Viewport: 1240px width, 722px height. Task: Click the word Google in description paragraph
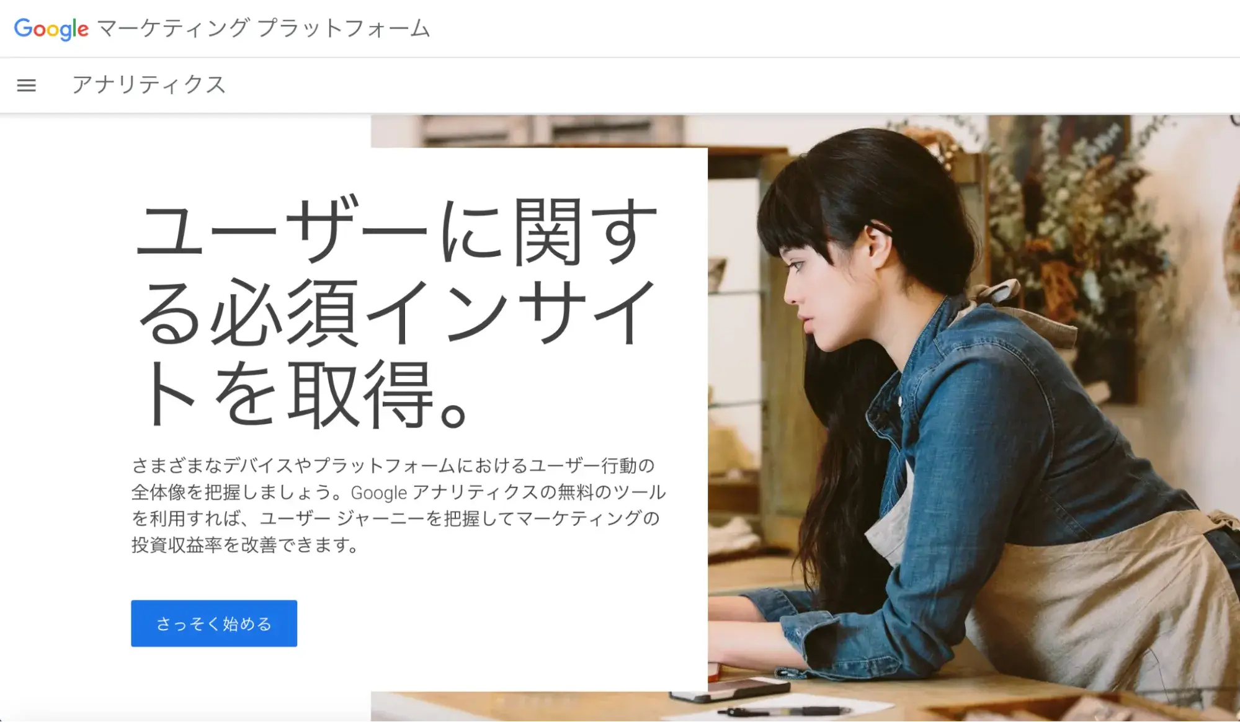[379, 492]
